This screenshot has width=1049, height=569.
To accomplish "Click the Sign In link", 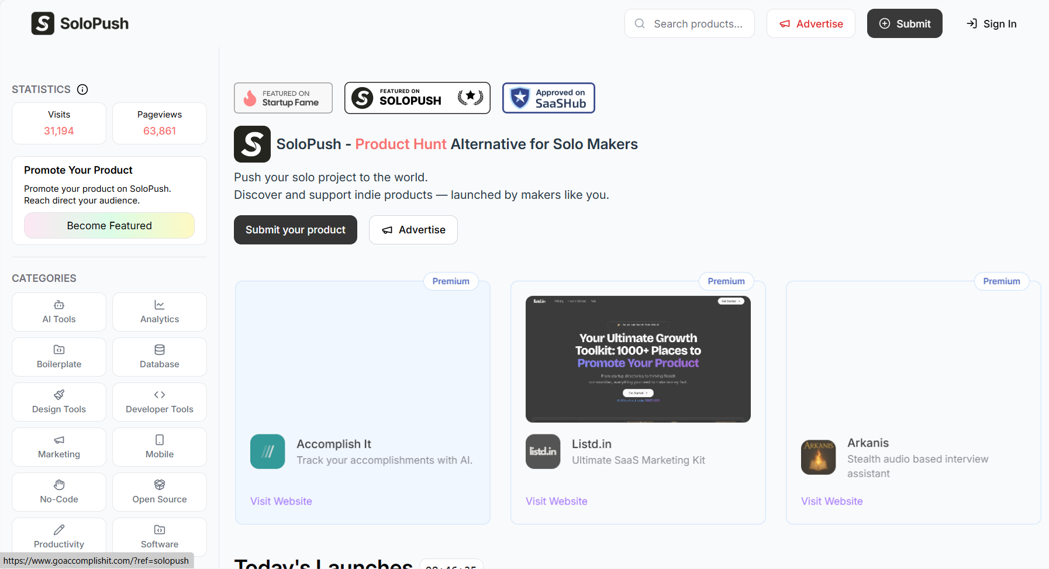I will 992,23.
